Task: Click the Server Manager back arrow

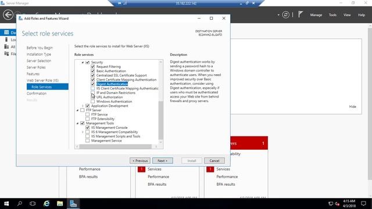Action: click(x=8, y=15)
